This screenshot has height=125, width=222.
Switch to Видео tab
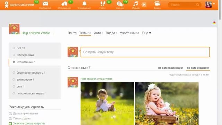111,33
